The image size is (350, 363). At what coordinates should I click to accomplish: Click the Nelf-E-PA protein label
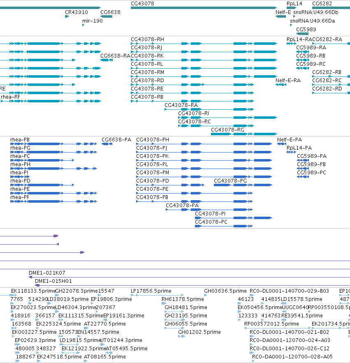(289, 140)
